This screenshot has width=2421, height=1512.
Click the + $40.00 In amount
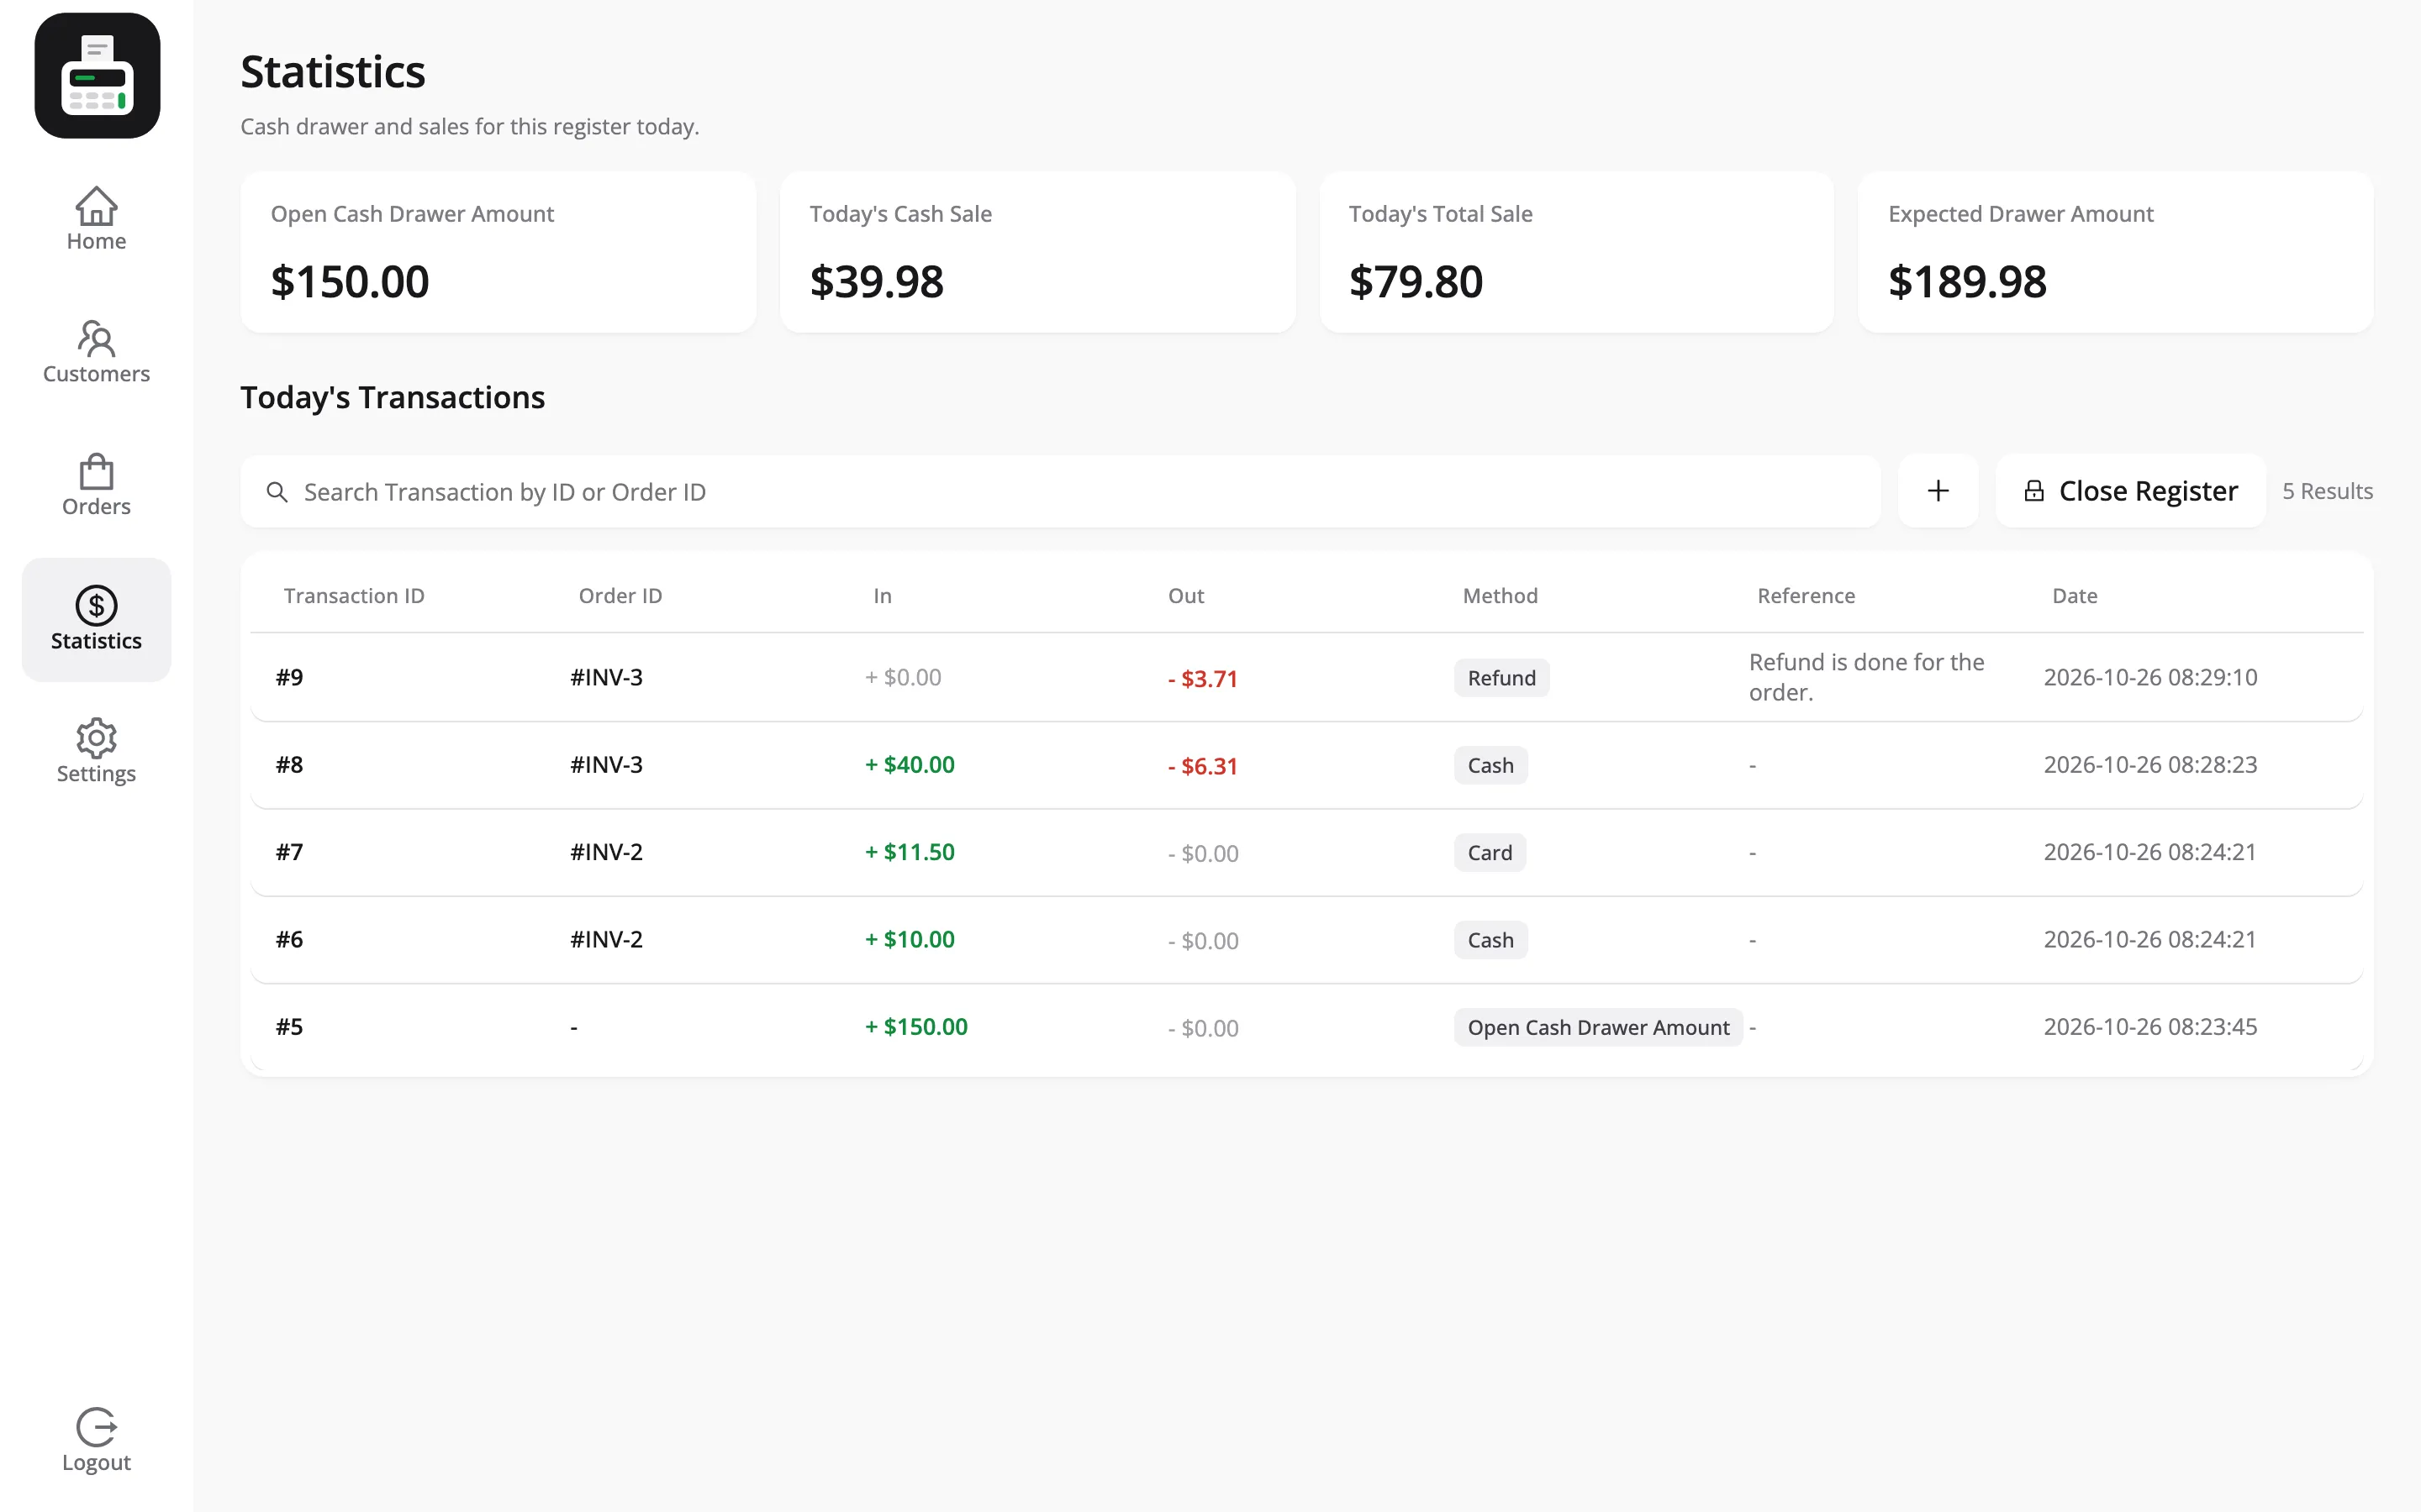click(x=910, y=765)
